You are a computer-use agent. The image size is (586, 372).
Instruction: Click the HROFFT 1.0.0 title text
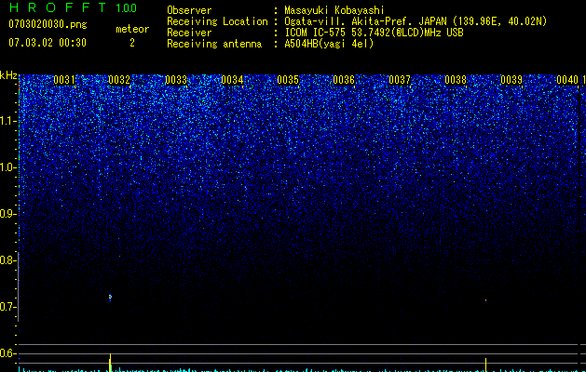tap(73, 7)
